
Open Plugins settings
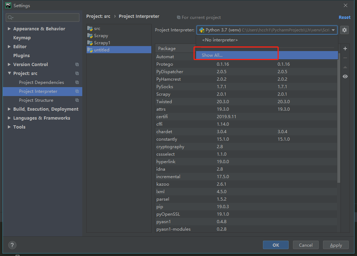(x=21, y=55)
